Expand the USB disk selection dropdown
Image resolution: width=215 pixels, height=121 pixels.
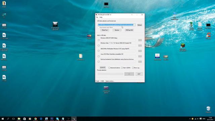pos(134,25)
